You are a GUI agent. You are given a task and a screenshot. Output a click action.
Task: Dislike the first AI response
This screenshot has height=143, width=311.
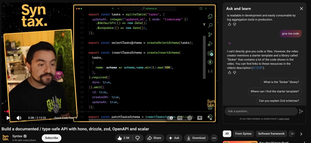click(235, 24)
